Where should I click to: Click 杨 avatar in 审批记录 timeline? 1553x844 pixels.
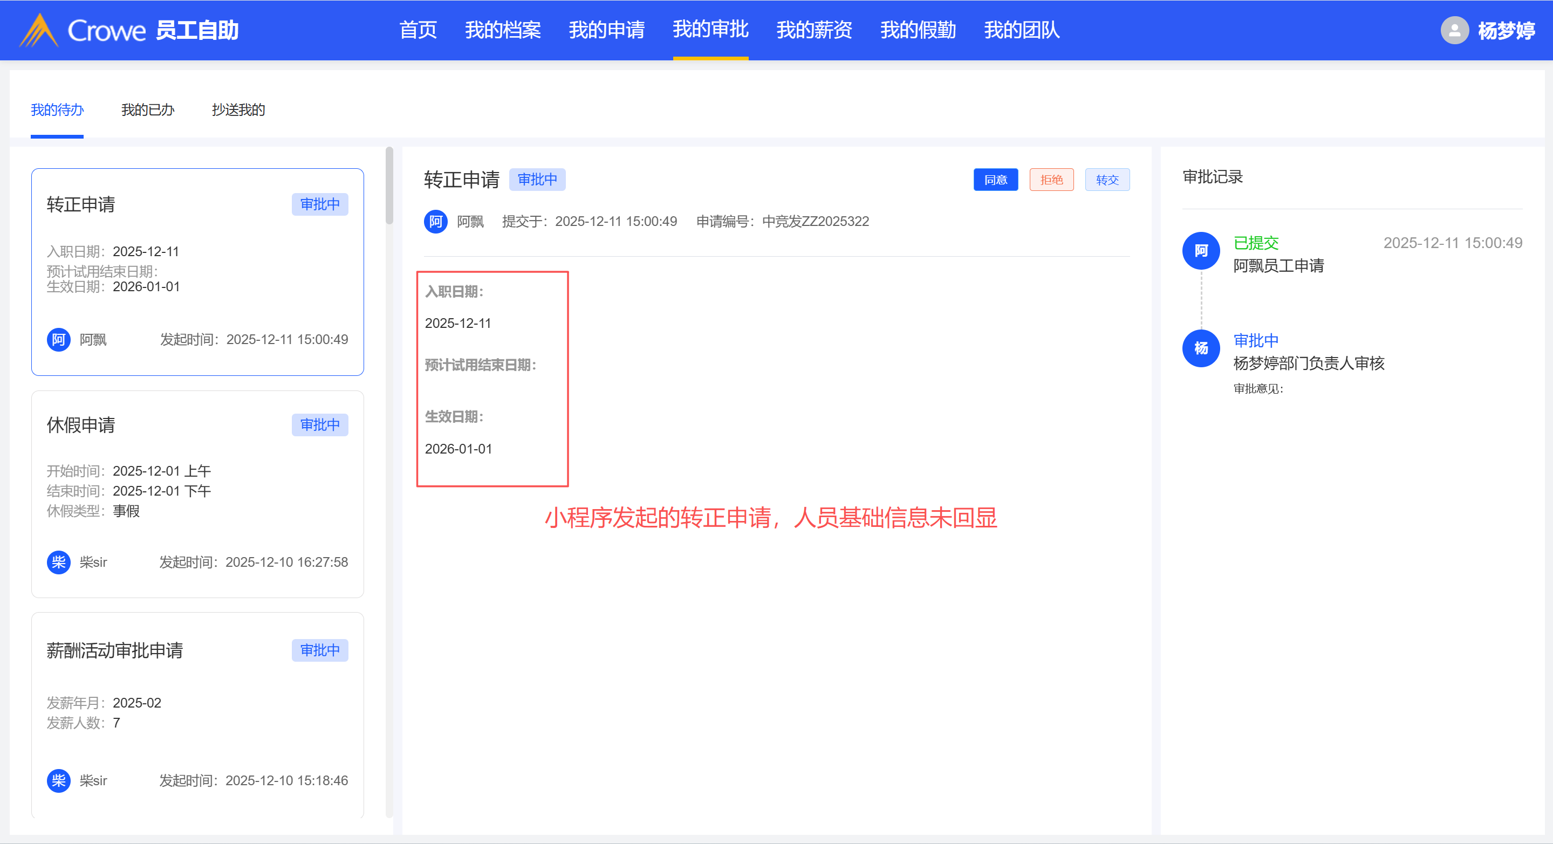1200,348
